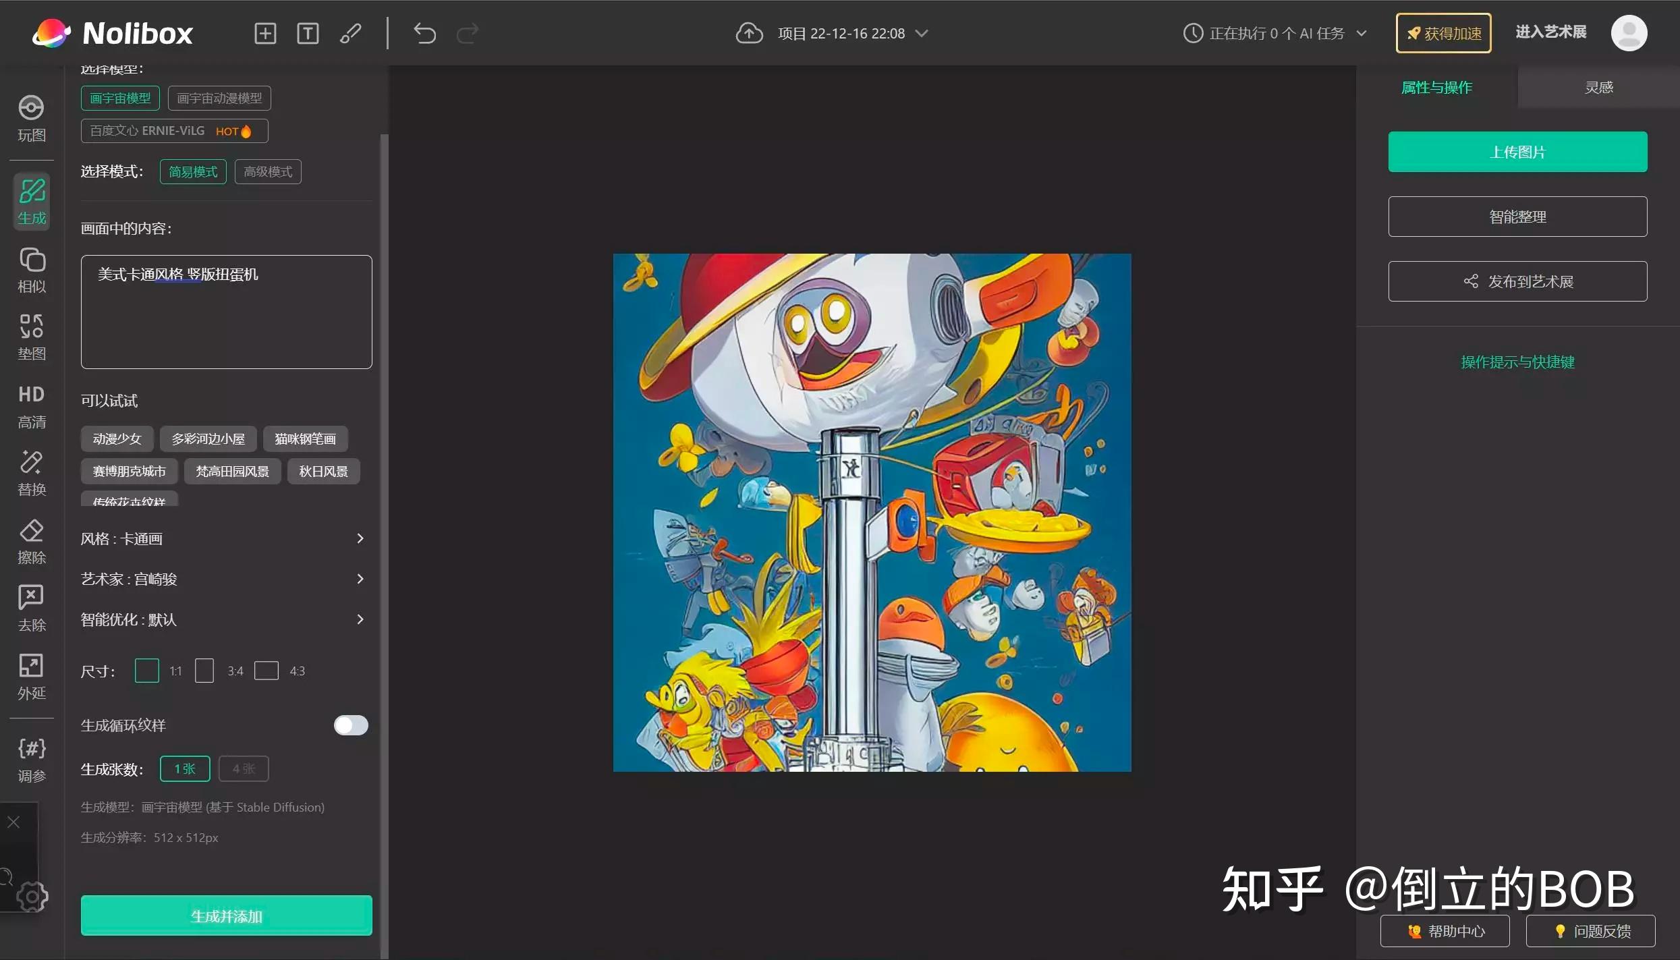Select the 4:3 aspect ratio option
1680x960 pixels.
pyautogui.click(x=267, y=671)
